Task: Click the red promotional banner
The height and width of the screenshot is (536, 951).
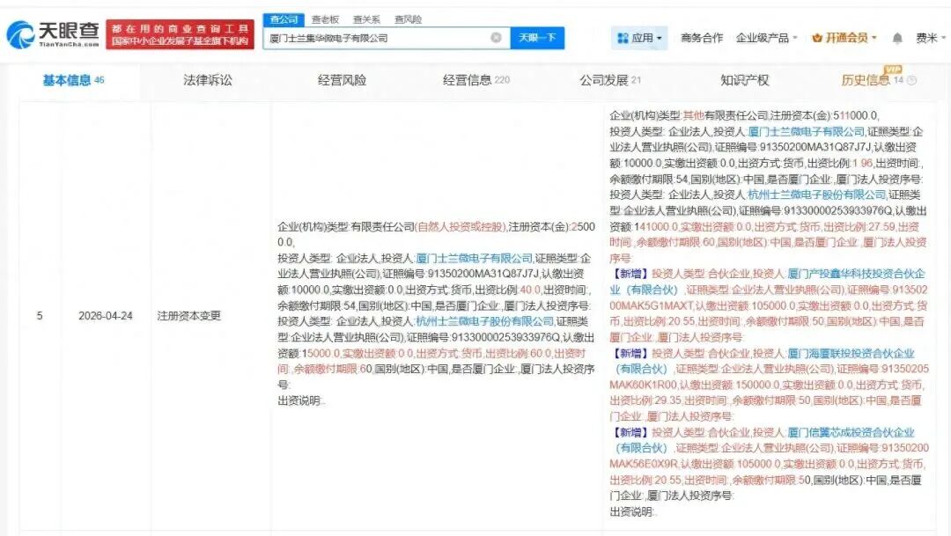Action: 180,35
